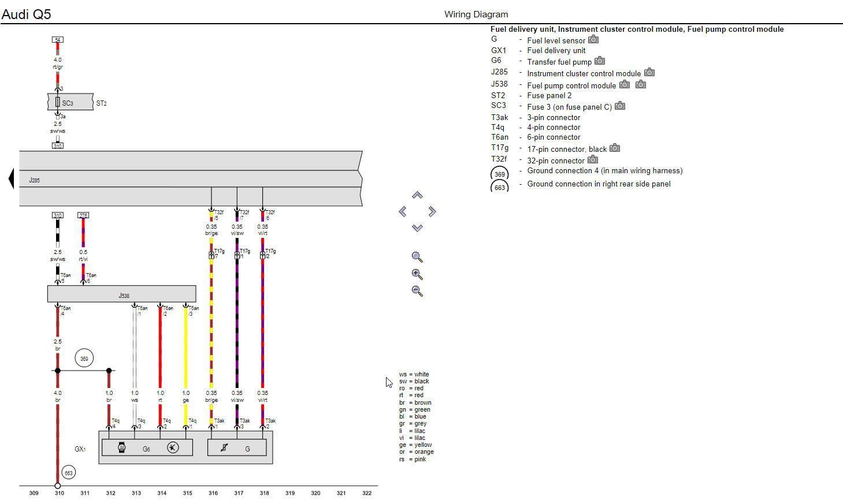
Task: Click the black continuation triangle left of J285
Action: [x=11, y=179]
